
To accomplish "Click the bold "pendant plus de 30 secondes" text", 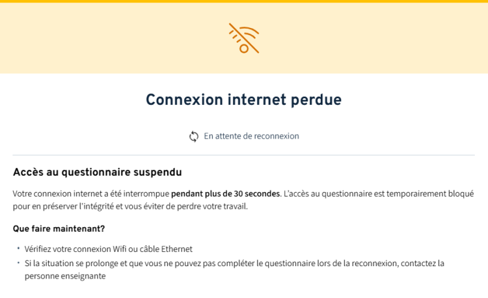I will 225,193.
